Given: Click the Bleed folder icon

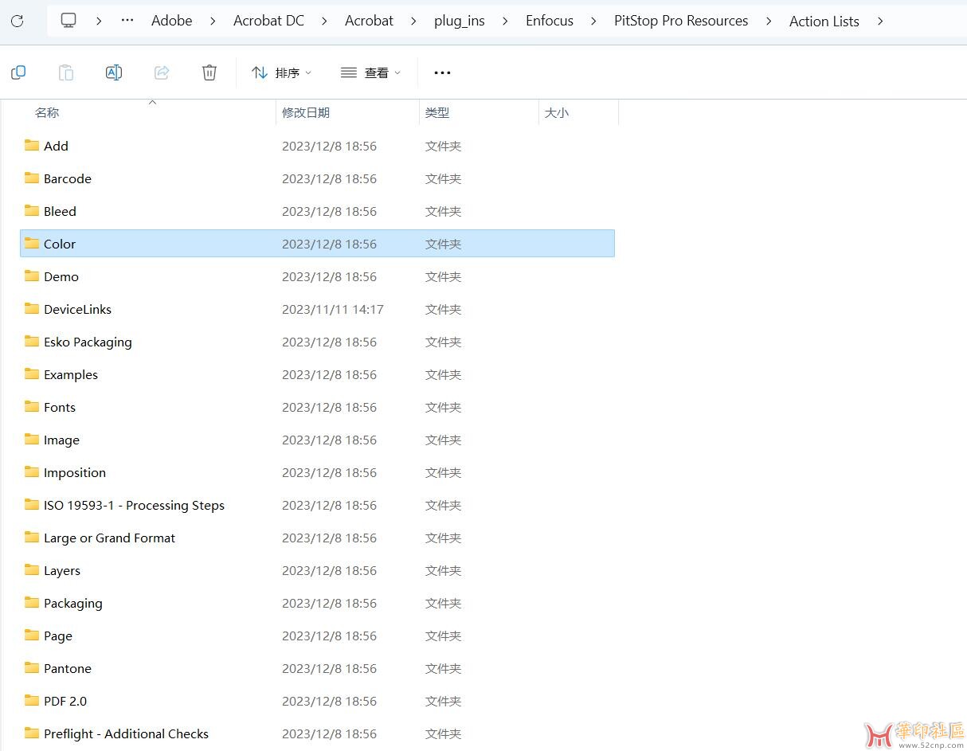Looking at the screenshot, I should tap(32, 211).
